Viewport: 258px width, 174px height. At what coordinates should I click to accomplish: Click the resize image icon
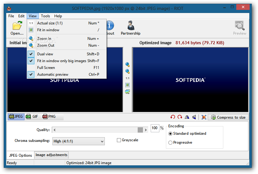point(204,117)
